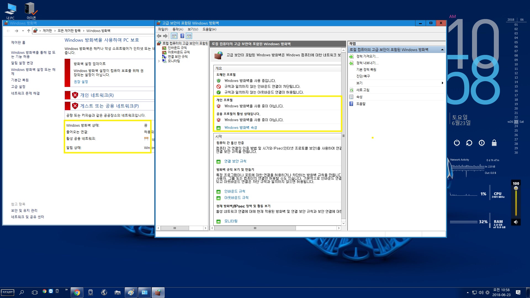Screen dimensions: 530x298
Task: Open taskbar search magnifier icon
Action: pos(22,292)
